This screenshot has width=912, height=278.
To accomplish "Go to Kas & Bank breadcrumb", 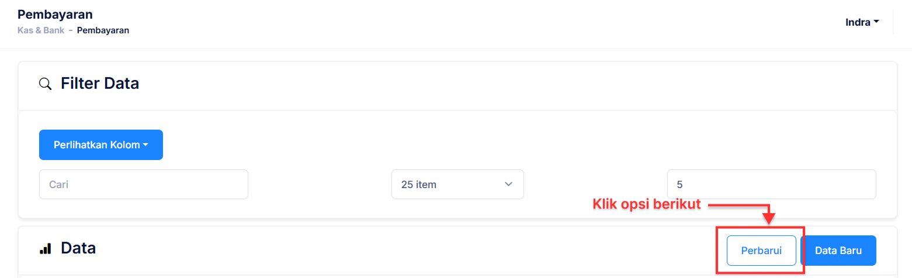I will [41, 30].
